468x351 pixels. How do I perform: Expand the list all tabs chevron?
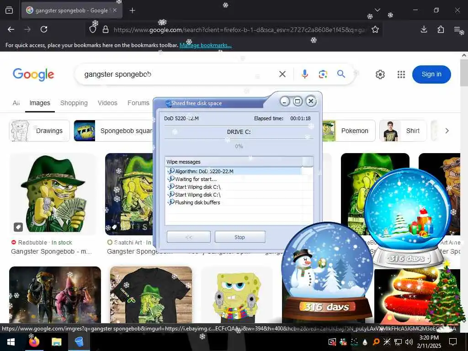[377, 10]
